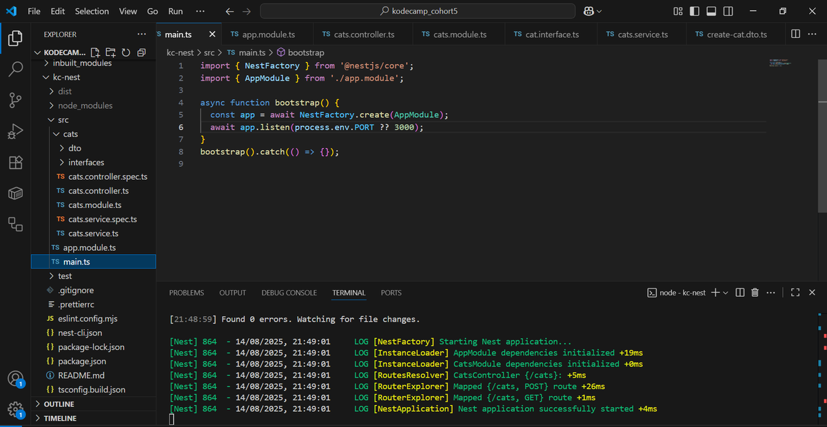Open the Selection menu
Viewport: 827px width, 427px height.
92,11
